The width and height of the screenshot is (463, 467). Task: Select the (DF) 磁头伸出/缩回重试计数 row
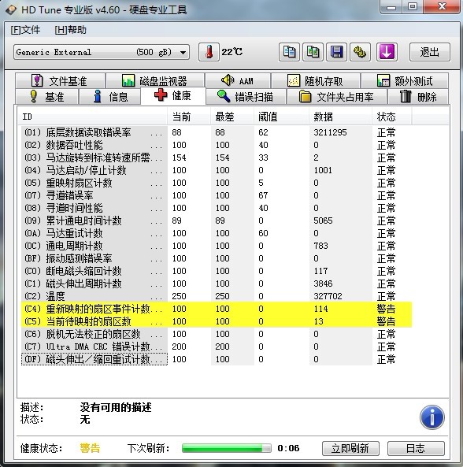click(217, 359)
